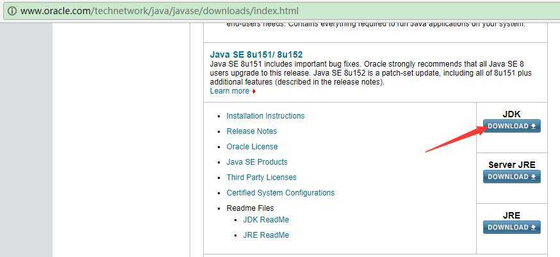Open Certified System Configurations link
The height and width of the screenshot is (257, 560).
pyautogui.click(x=281, y=193)
